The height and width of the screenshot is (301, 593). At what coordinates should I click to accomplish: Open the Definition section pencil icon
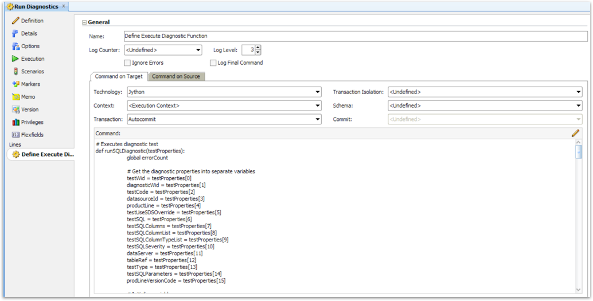click(15, 21)
